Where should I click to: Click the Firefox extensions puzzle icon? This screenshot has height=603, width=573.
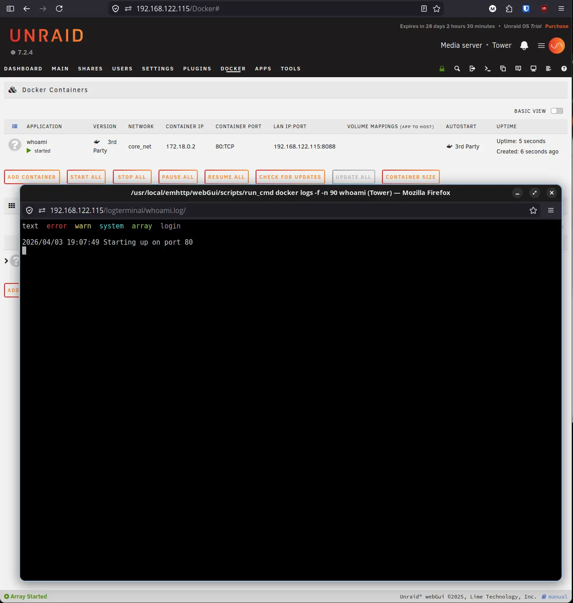[x=509, y=9]
